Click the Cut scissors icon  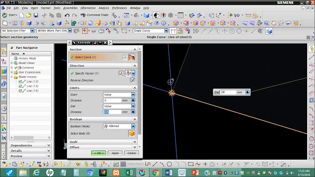44,15
